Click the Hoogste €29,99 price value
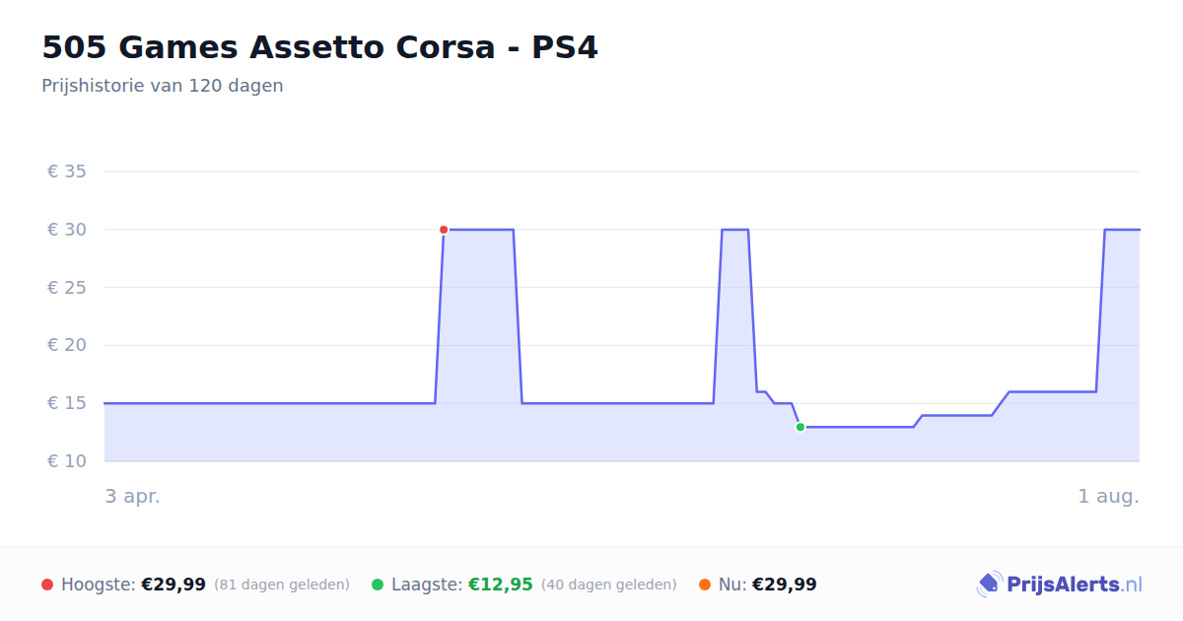 [x=174, y=585]
